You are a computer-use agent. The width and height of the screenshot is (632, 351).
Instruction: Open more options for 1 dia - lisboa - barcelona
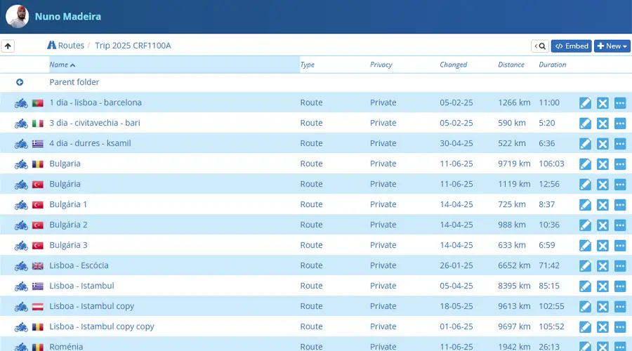pyautogui.click(x=620, y=102)
